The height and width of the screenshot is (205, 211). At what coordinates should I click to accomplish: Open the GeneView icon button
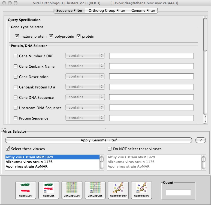pyautogui.click(x=26, y=190)
